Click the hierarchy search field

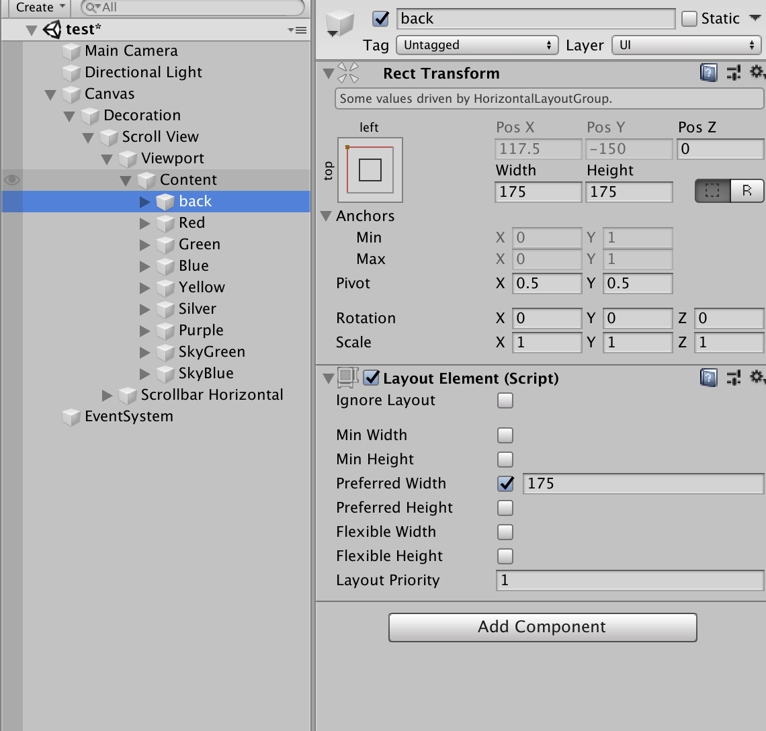tap(192, 7)
